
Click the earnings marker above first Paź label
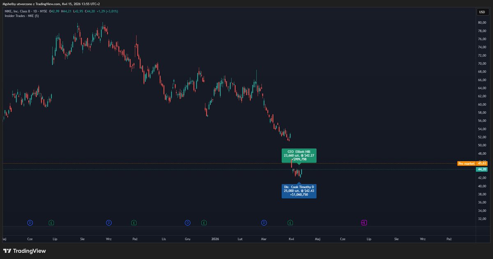coord(134,222)
